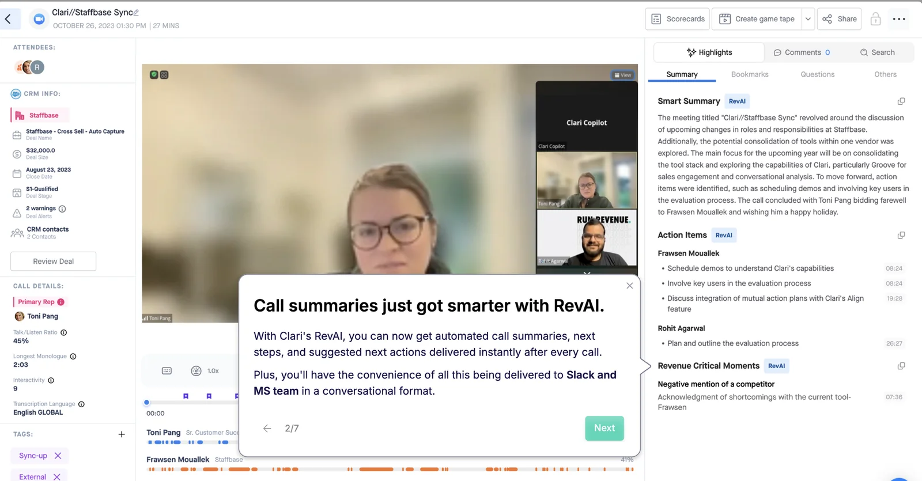Remove the Sync-up tag
922x481 pixels.
pos(58,456)
